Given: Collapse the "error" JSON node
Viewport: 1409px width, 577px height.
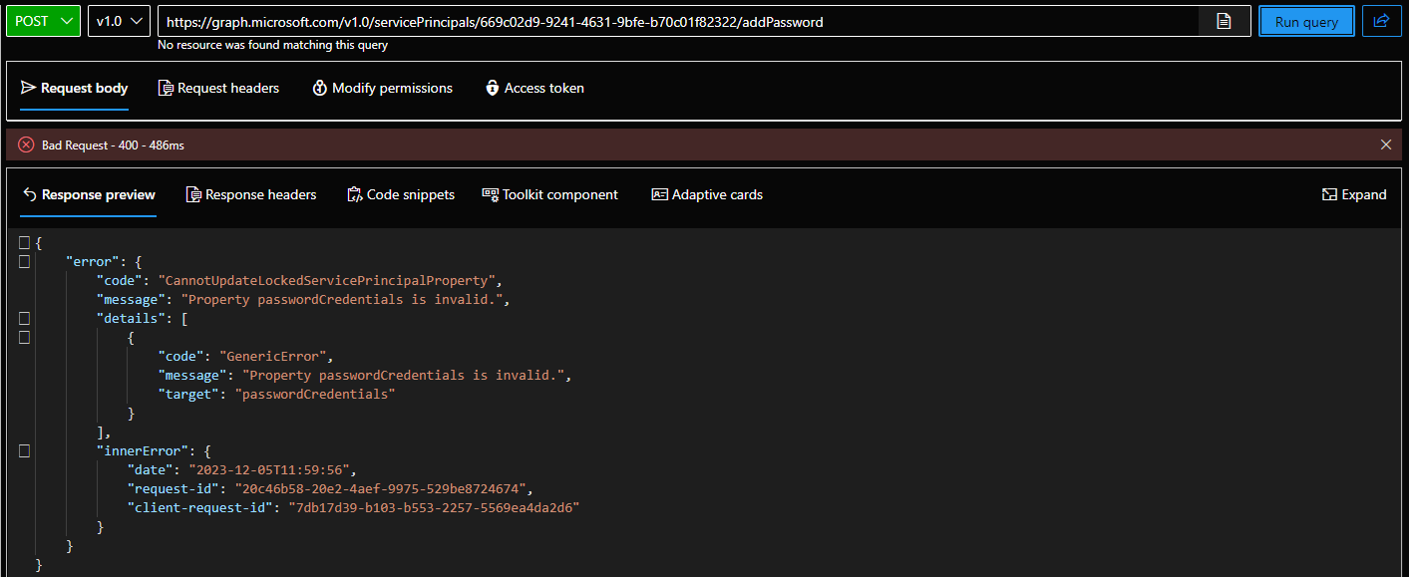Looking at the screenshot, I should point(24,262).
